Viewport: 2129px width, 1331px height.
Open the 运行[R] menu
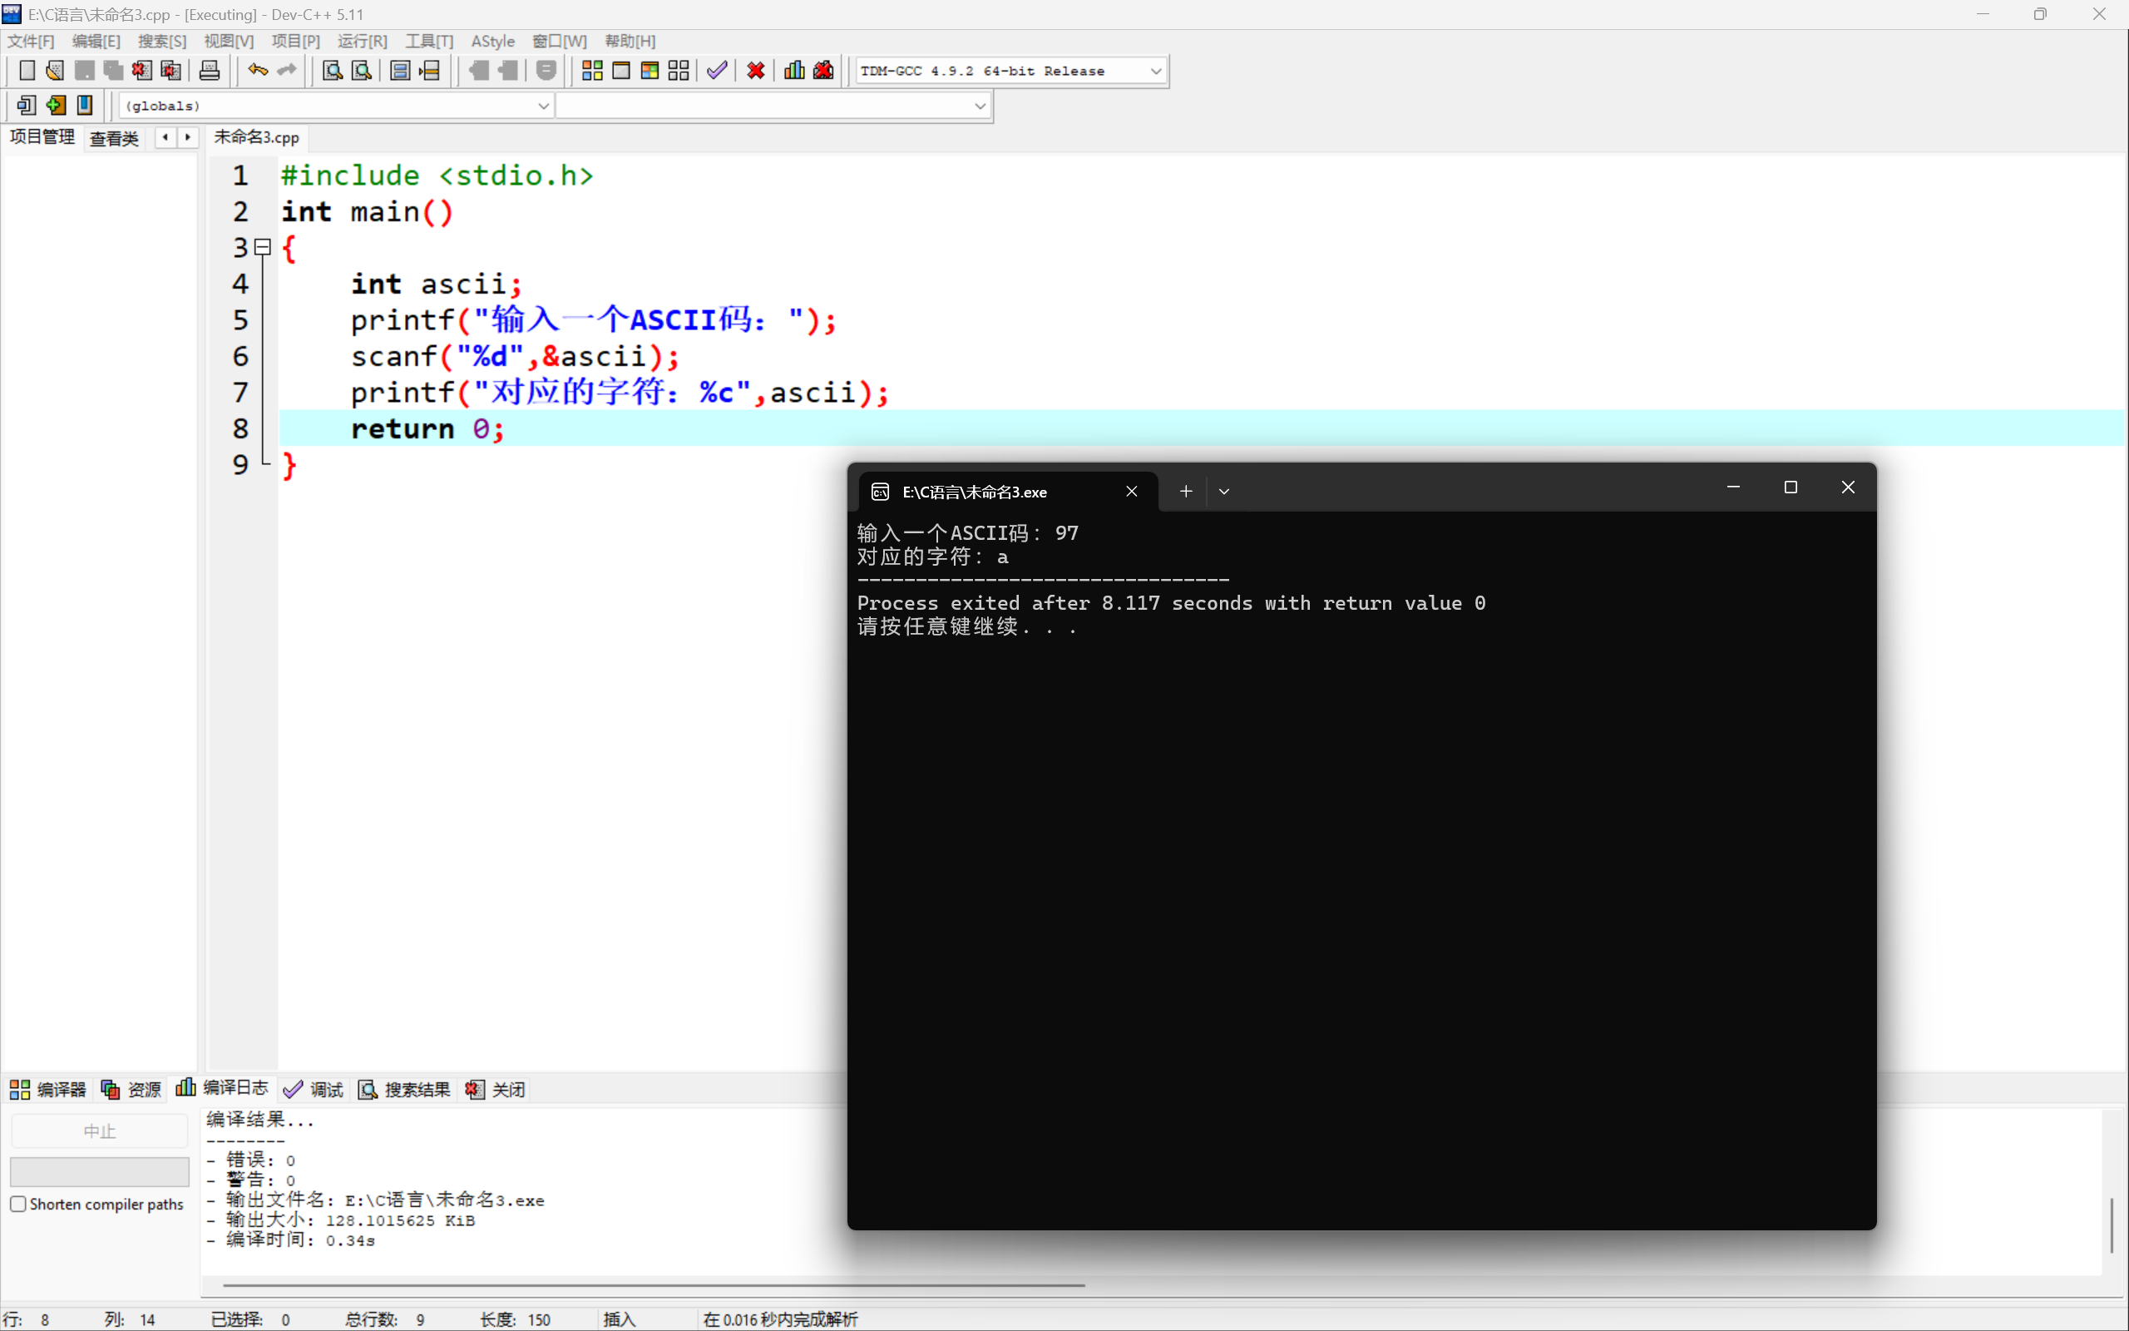tap(362, 42)
